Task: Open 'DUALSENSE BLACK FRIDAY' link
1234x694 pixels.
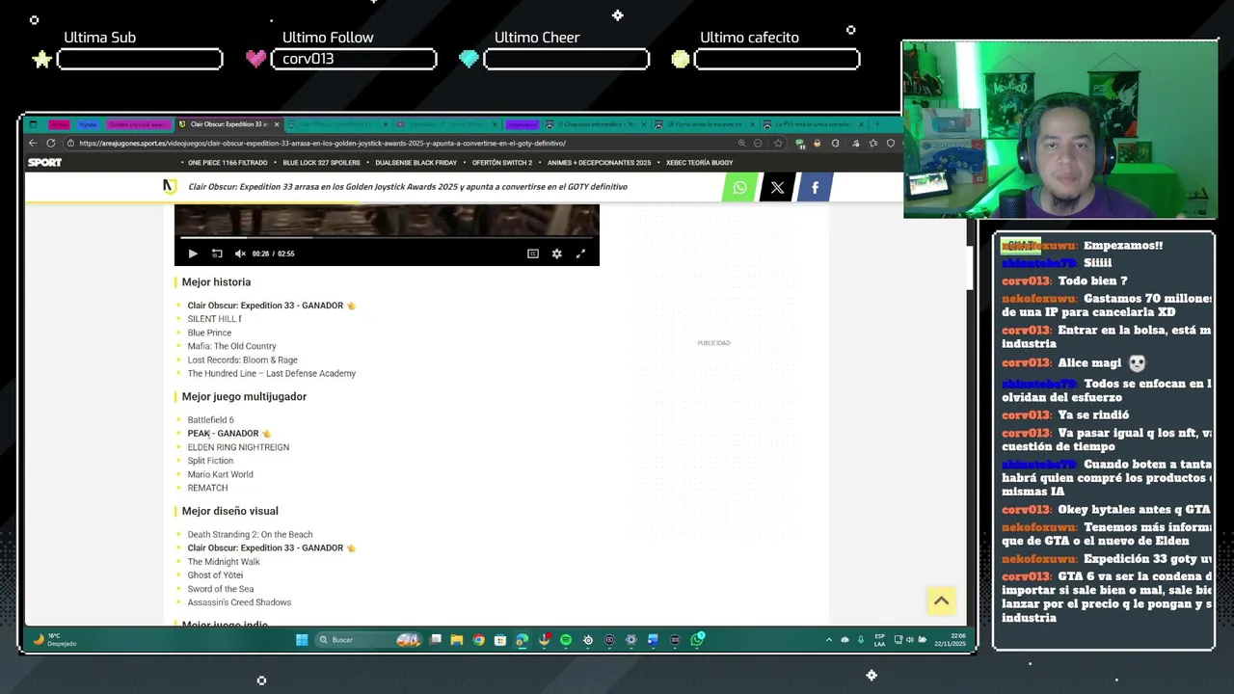Action: [x=416, y=163]
